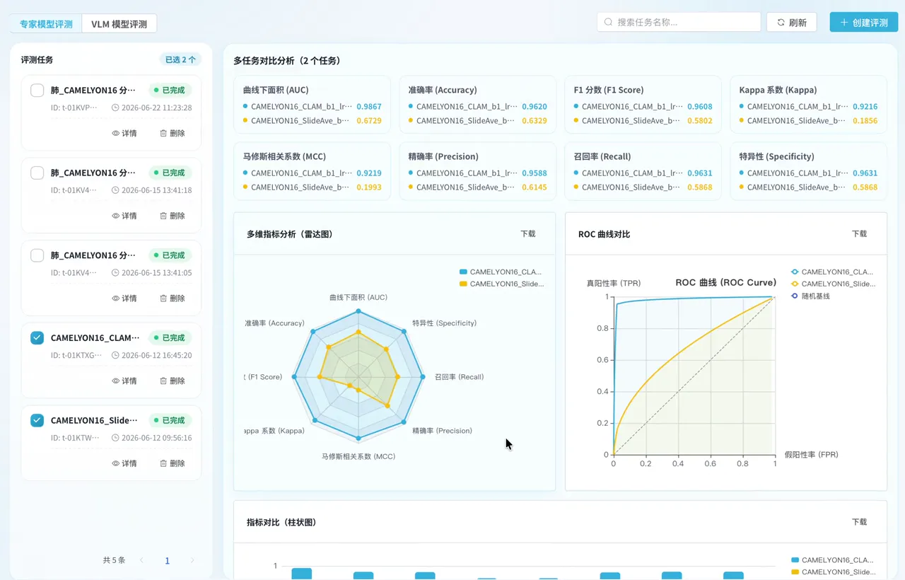This screenshot has height=580, width=905.
Task: Click the Accuracy value 0.6329
Action: click(535, 121)
